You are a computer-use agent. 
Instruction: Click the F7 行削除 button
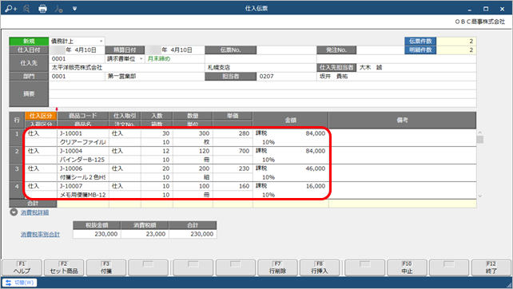tap(277, 267)
